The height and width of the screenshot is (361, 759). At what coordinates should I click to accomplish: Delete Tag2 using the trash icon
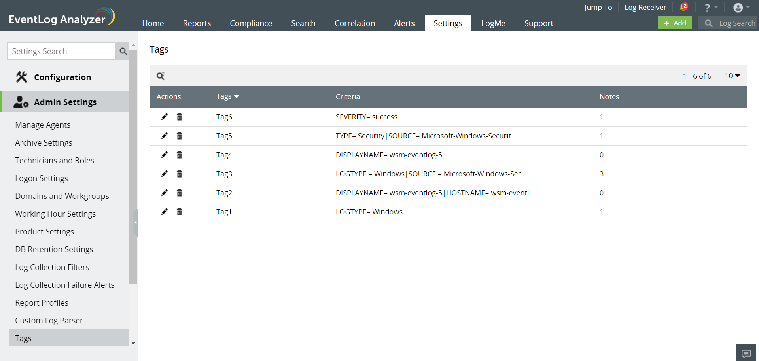tap(180, 193)
